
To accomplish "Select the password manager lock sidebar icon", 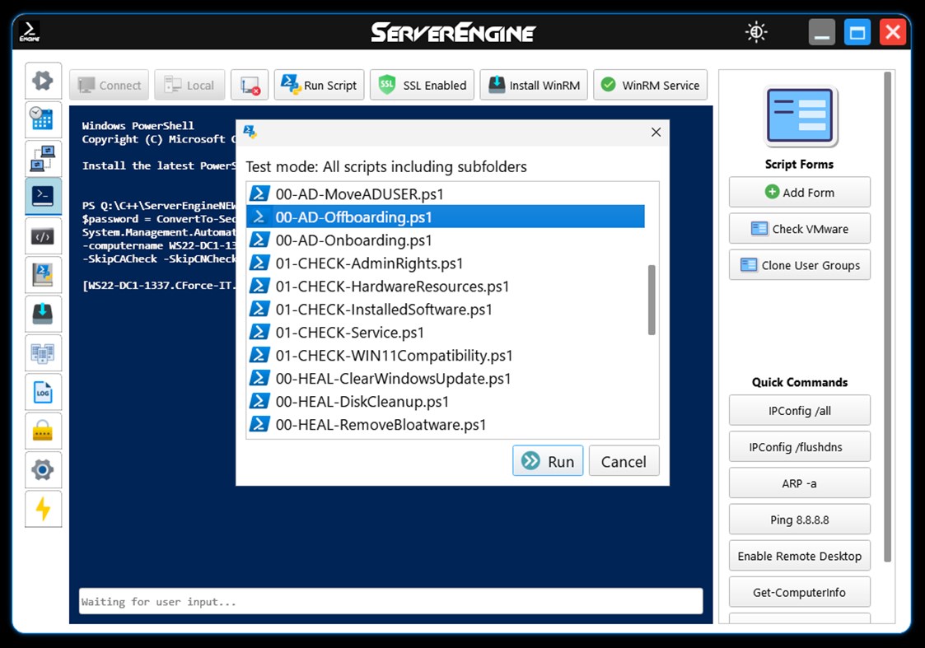I will [x=43, y=431].
